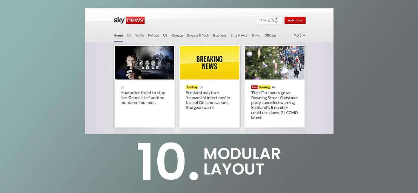This screenshot has width=418, height=193.
Task: Open the Grindr killer headline article
Action: tap(143, 98)
